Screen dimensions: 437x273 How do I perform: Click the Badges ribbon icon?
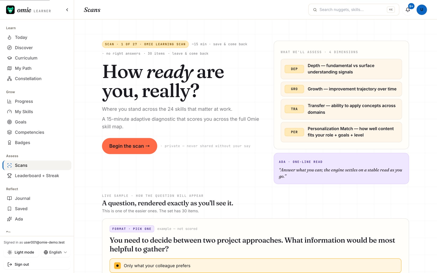tap(10, 143)
